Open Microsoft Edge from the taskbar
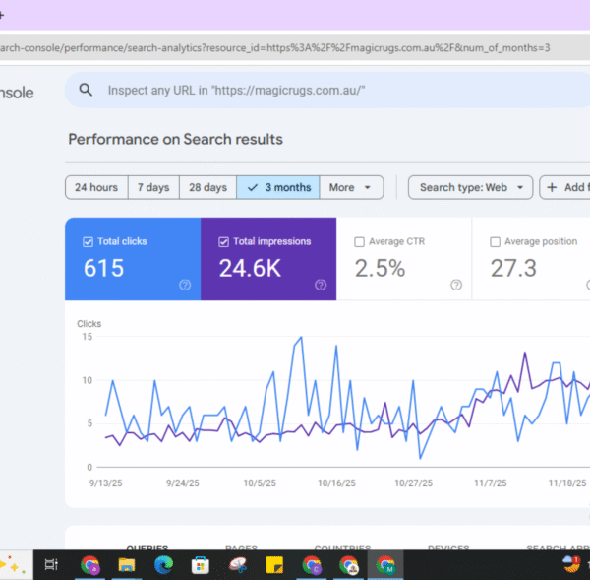 [x=162, y=565]
